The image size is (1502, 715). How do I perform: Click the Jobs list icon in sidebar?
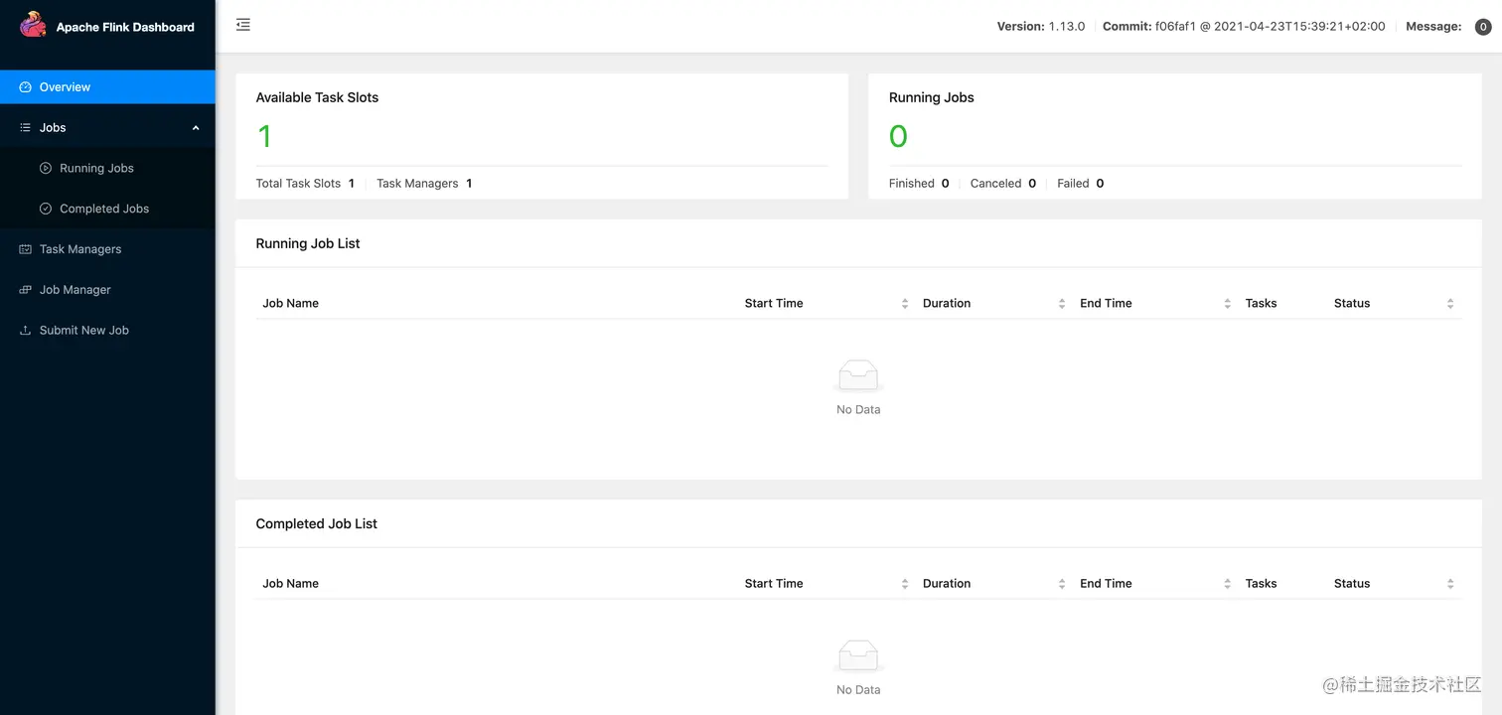click(x=26, y=128)
